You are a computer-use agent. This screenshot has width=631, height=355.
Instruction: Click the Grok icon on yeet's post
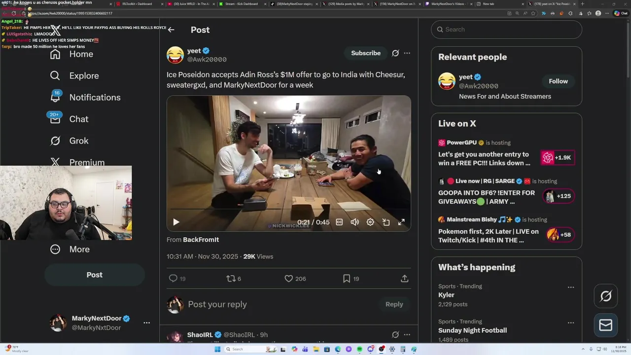coord(395,53)
